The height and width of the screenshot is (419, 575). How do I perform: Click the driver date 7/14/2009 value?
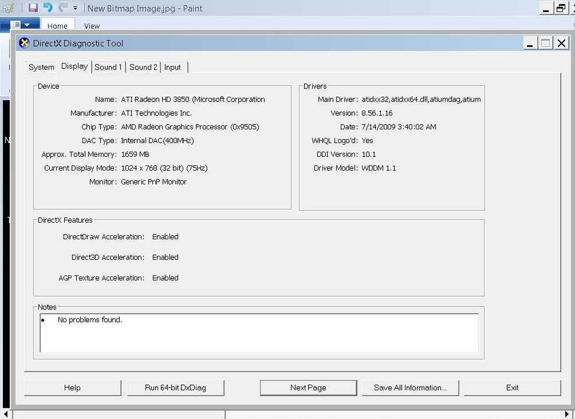coord(399,127)
